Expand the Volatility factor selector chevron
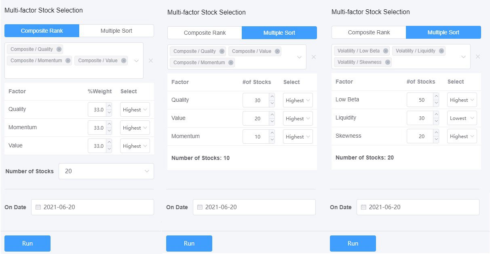 pyautogui.click(x=464, y=57)
